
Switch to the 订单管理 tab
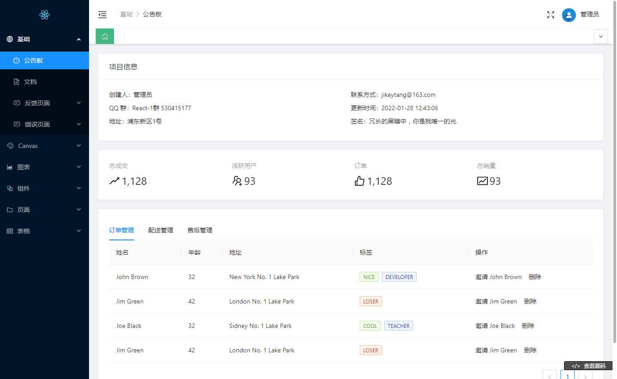pos(122,230)
